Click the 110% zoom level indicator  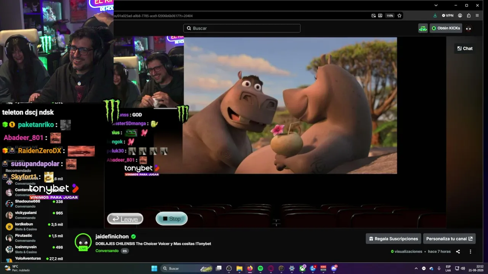pos(390,16)
